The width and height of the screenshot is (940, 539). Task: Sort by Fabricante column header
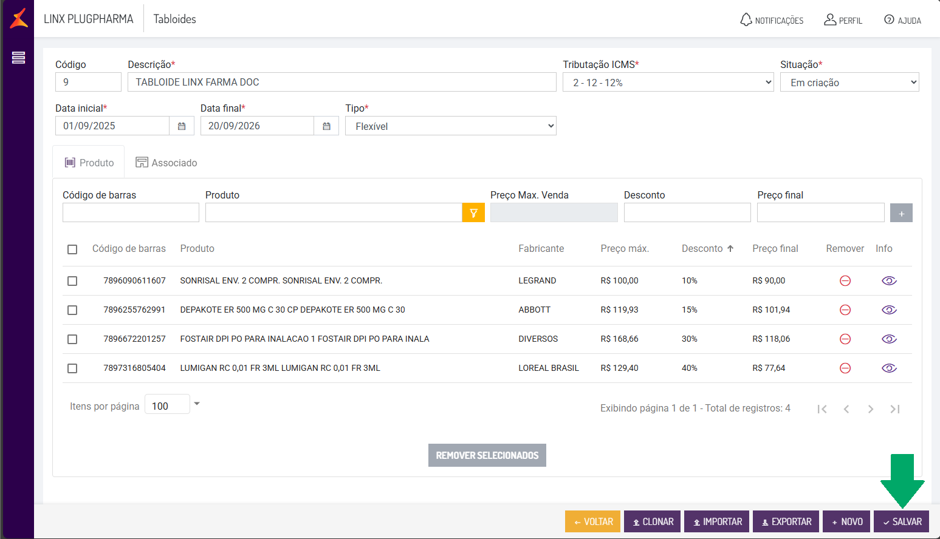pos(541,248)
